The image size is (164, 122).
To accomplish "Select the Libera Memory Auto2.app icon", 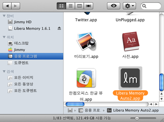I will tap(130, 78).
